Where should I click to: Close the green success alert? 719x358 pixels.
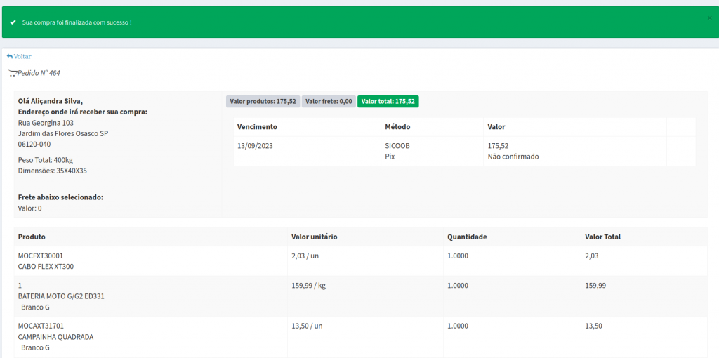coord(709,18)
